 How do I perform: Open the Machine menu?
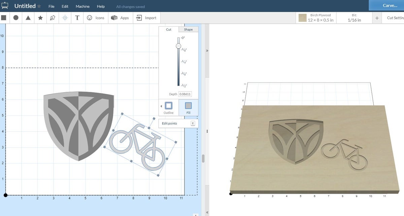[x=82, y=6]
